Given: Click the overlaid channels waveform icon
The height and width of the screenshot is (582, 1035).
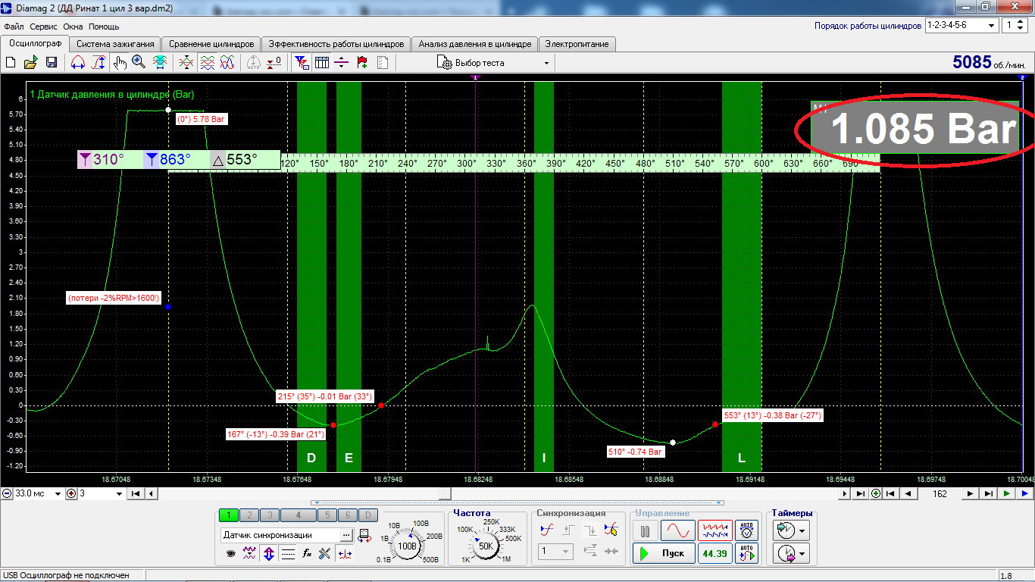Looking at the screenshot, I should pyautogui.click(x=186, y=63).
